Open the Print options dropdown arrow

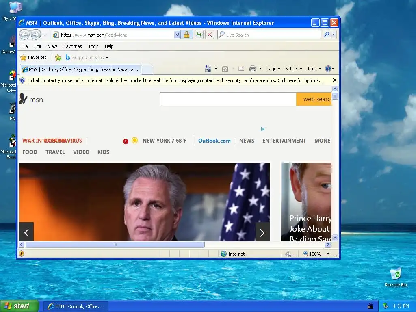click(x=260, y=69)
